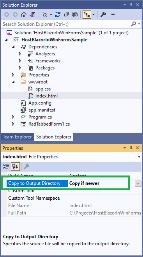Select Program.cs file
The width and height of the screenshot is (143, 257).
(x=40, y=117)
